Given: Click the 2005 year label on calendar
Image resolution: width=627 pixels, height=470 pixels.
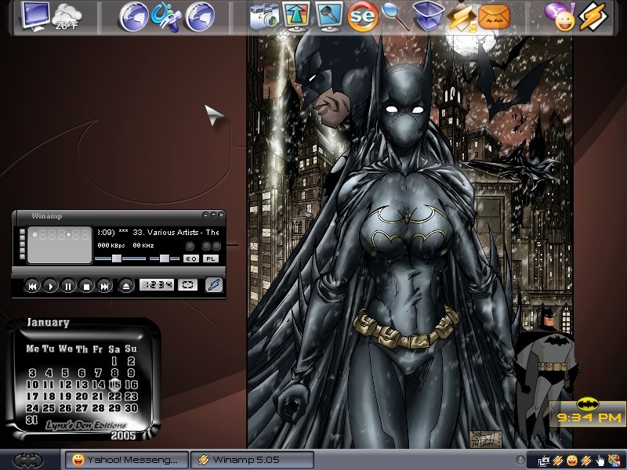Looking at the screenshot, I should tap(124, 436).
